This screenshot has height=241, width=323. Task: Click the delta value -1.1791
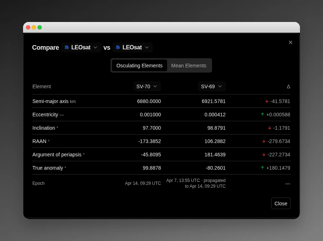[x=282, y=128]
